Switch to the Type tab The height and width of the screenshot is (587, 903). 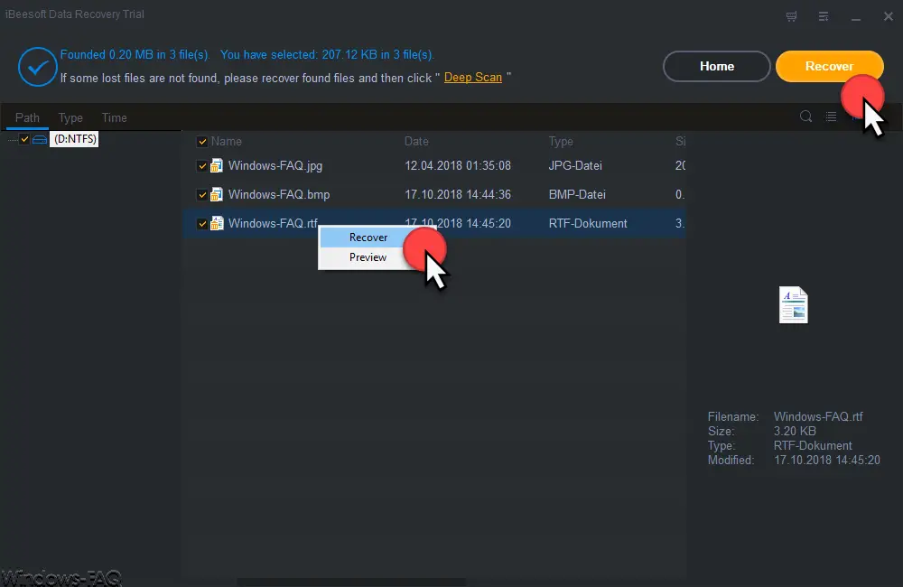coord(70,118)
